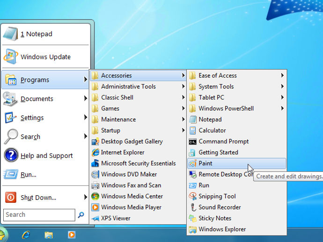The height and width of the screenshot is (242, 323).
Task: Click the Notepad icon in Accessories submenu
Action: (192, 120)
